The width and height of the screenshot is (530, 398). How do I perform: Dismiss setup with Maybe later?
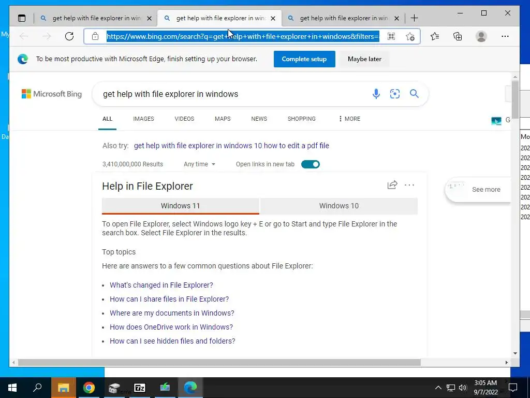[x=364, y=59]
